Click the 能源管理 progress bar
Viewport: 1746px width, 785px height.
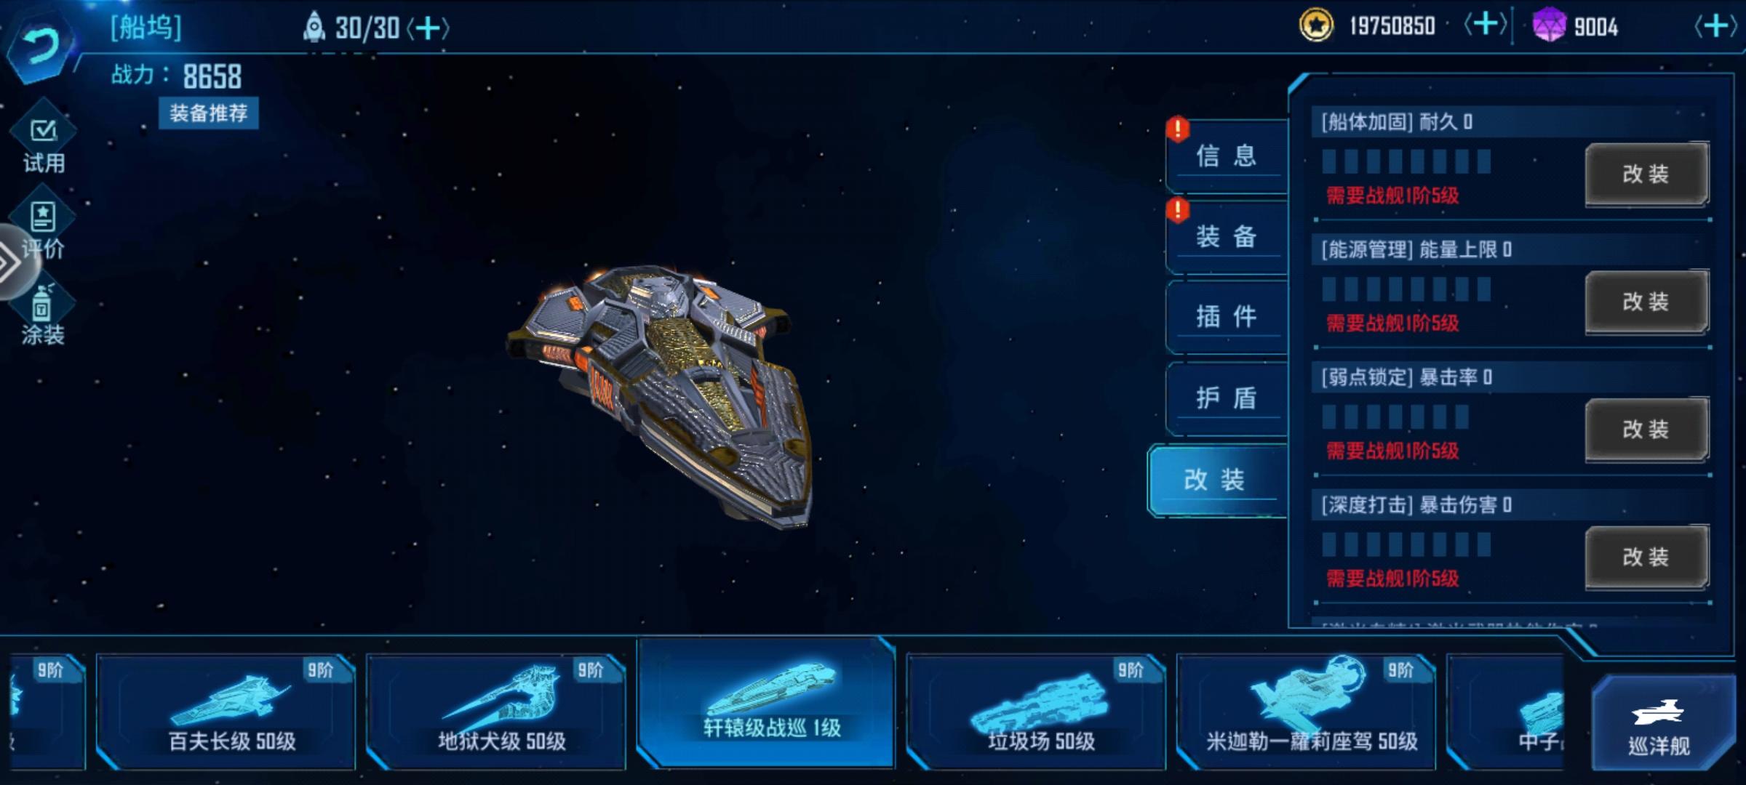(1406, 289)
